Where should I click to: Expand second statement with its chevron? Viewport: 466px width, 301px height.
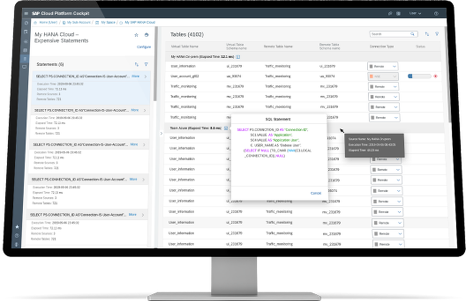pyautogui.click(x=145, y=110)
